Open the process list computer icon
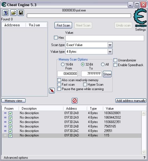This screenshot has height=161, width=148. 5,13
